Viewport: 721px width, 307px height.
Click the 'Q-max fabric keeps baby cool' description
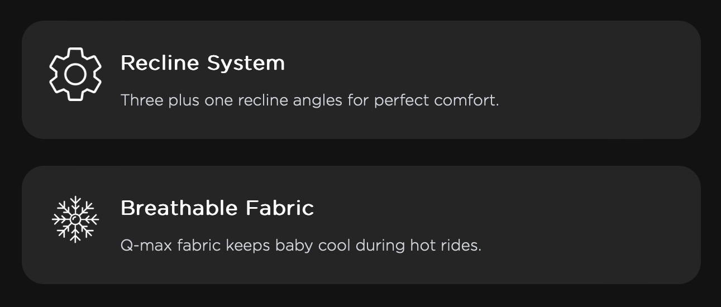[300, 246]
